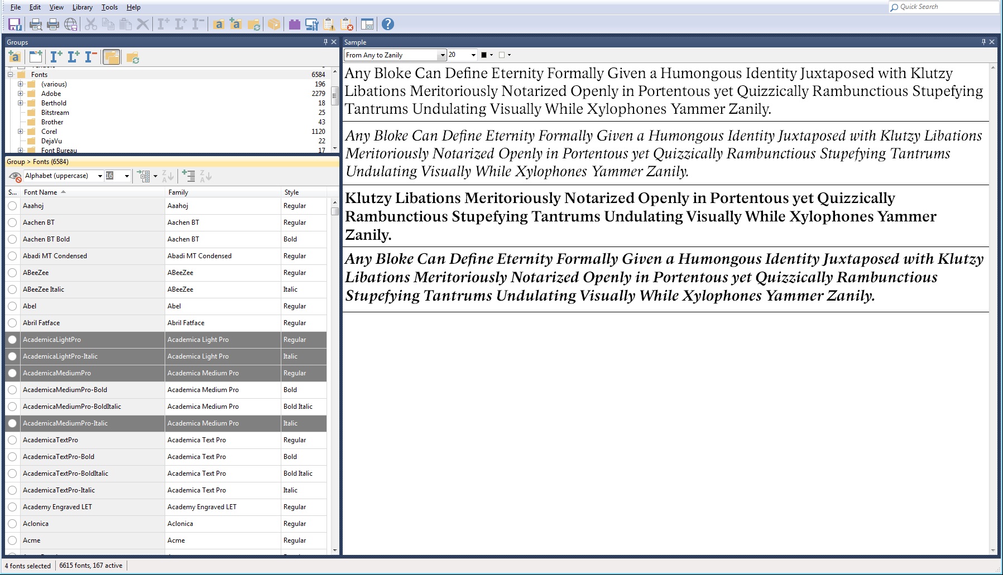Click the Copy icon in main toolbar

[108, 24]
